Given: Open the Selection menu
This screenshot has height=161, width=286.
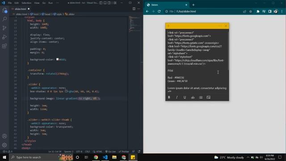Looking at the screenshot, I should pos(26,3).
